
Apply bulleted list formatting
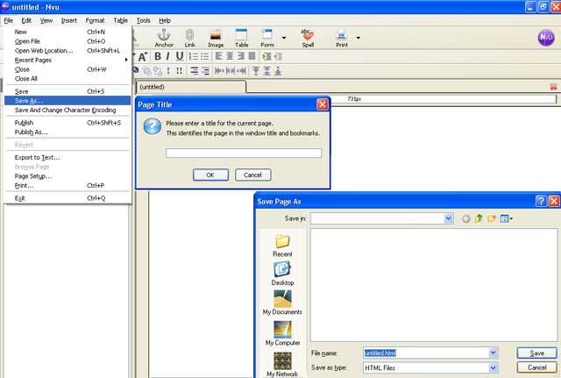[x=204, y=56]
